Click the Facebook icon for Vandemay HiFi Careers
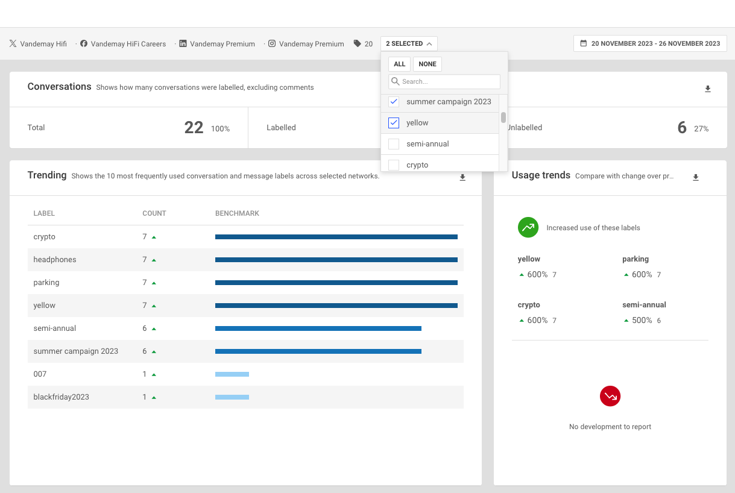The width and height of the screenshot is (735, 493). coord(84,43)
